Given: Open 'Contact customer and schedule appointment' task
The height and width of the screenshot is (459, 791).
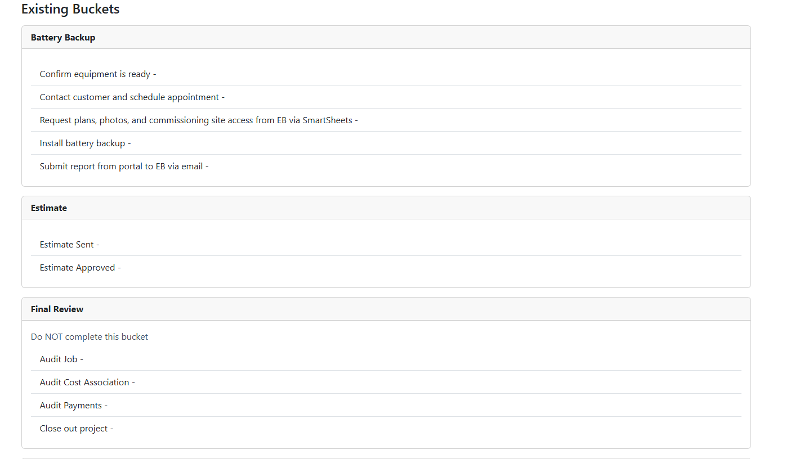Looking at the screenshot, I should [x=129, y=97].
